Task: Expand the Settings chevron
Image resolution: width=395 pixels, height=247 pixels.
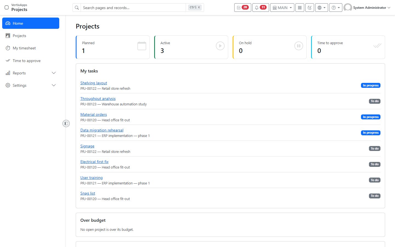Action: tap(54, 85)
